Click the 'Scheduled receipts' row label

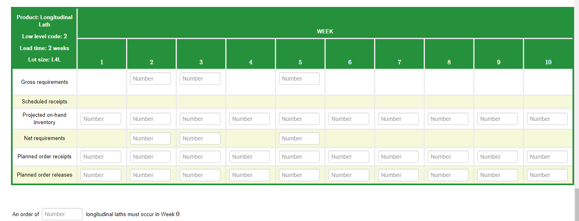point(45,101)
